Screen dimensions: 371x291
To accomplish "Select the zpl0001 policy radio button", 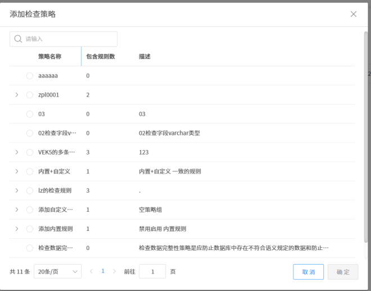I will pos(30,95).
